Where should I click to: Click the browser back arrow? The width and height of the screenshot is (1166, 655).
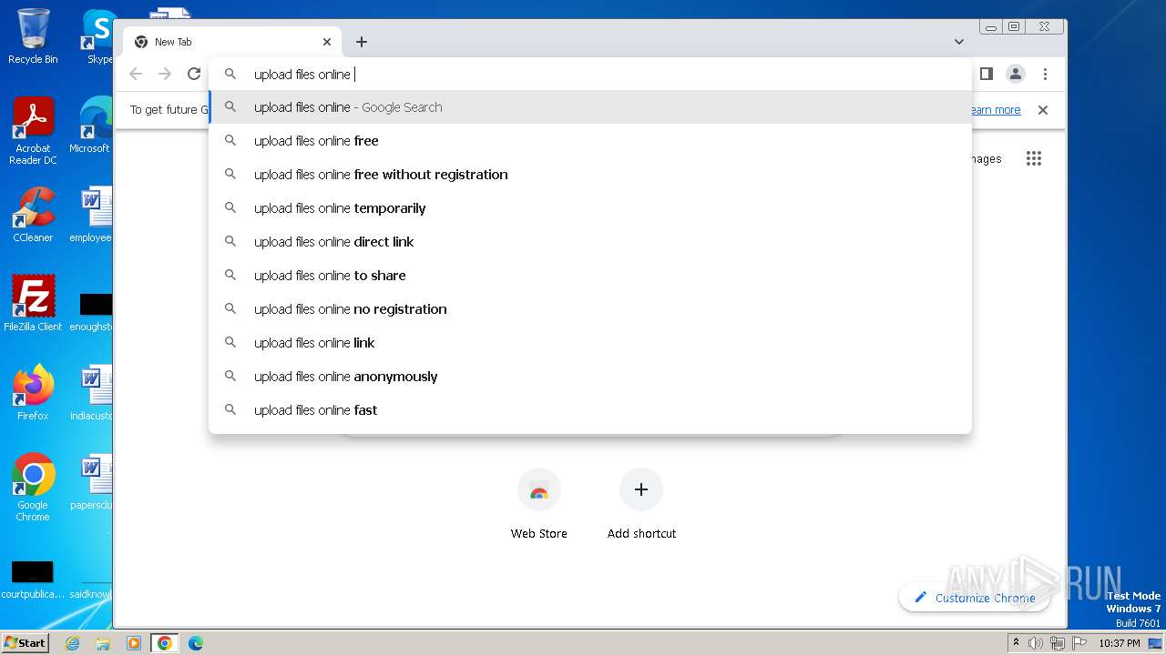coord(136,74)
